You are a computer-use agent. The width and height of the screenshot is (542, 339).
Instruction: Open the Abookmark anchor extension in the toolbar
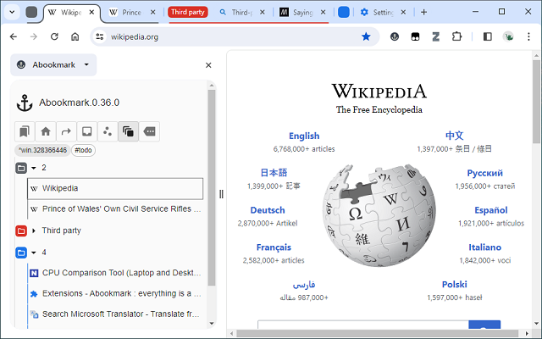(395, 36)
